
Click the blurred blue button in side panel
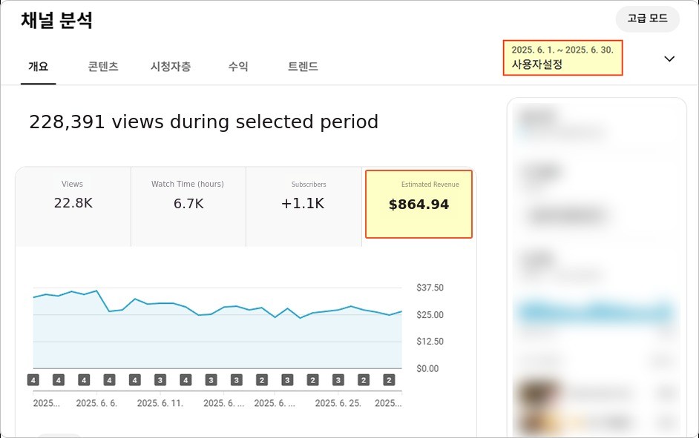click(597, 312)
